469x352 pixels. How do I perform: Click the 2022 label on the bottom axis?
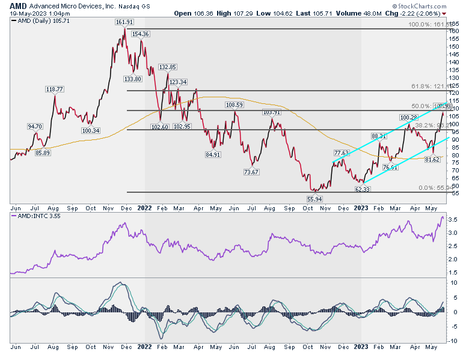click(144, 347)
